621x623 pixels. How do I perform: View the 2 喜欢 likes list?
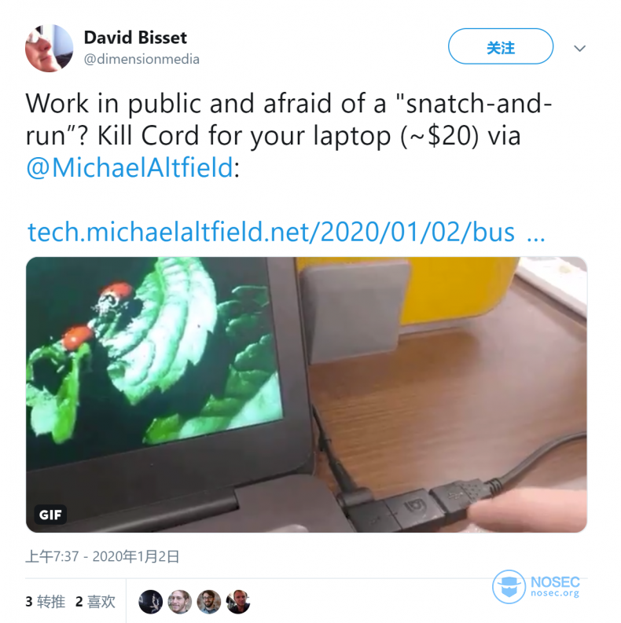pyautogui.click(x=95, y=602)
